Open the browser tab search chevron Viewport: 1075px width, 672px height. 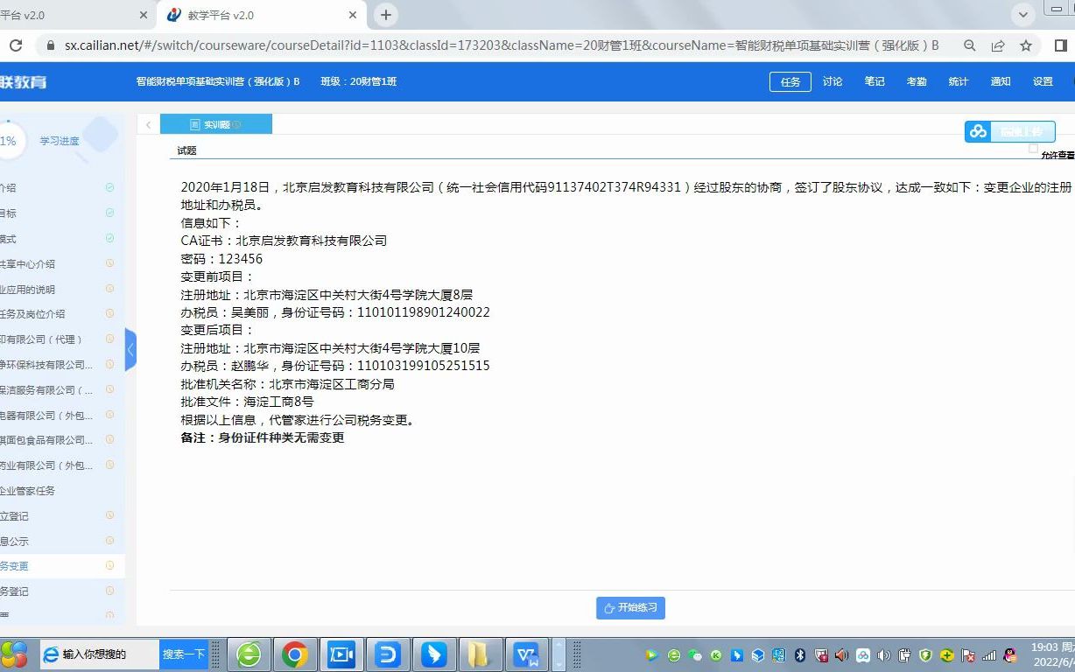[1022, 15]
